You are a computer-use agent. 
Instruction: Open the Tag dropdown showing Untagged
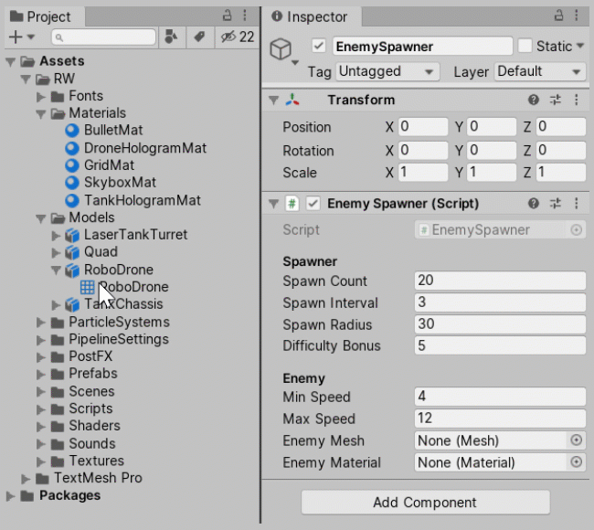coord(387,71)
